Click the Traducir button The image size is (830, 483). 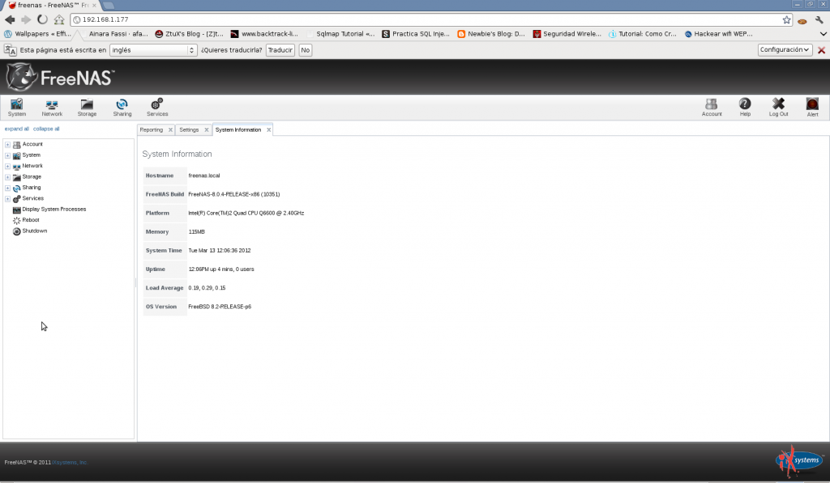point(280,50)
